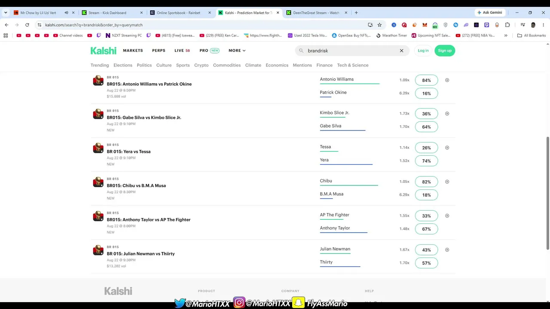Open the Twitch extension in the toolbar
The width and height of the screenshot is (550, 309).
(x=487, y=25)
